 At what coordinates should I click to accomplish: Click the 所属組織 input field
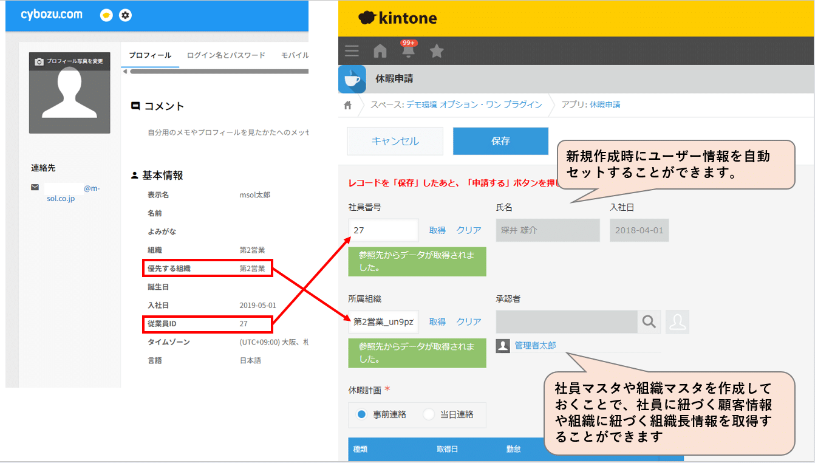click(383, 322)
